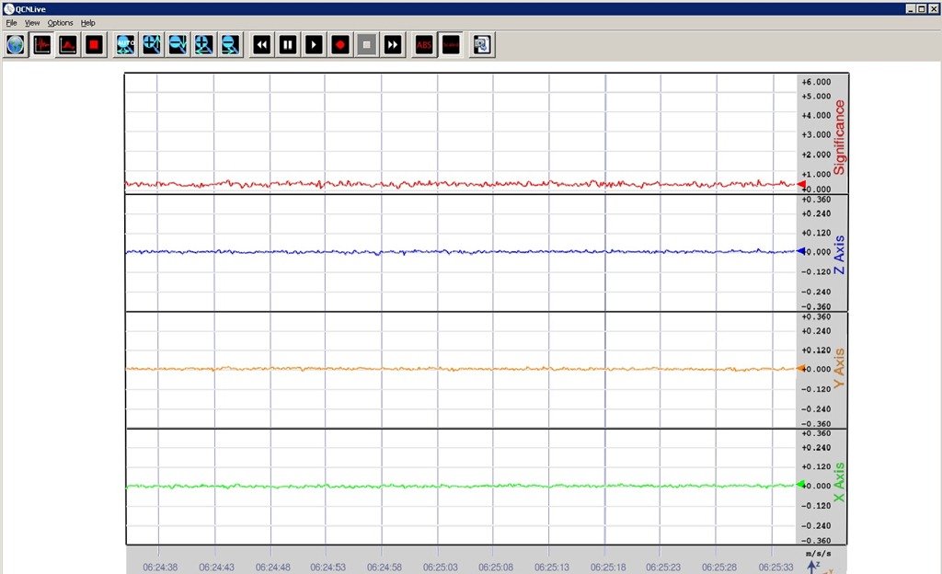Screen dimensions: 942x574
Task: Click the Significance axis label
Action: tap(839, 137)
